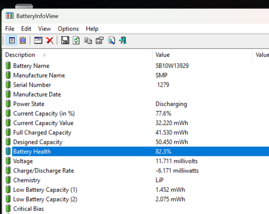Click the highlighted battery icon beside Battery Health
Viewport: 269px width, 214px height.
pyautogui.click(x=8, y=151)
